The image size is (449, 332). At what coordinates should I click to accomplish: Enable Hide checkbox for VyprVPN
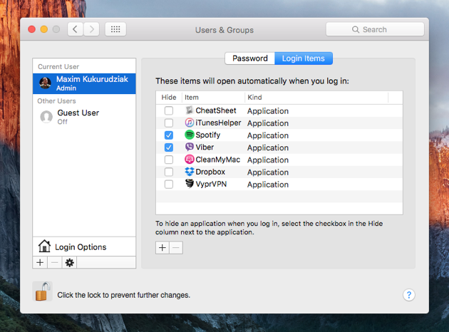click(169, 184)
